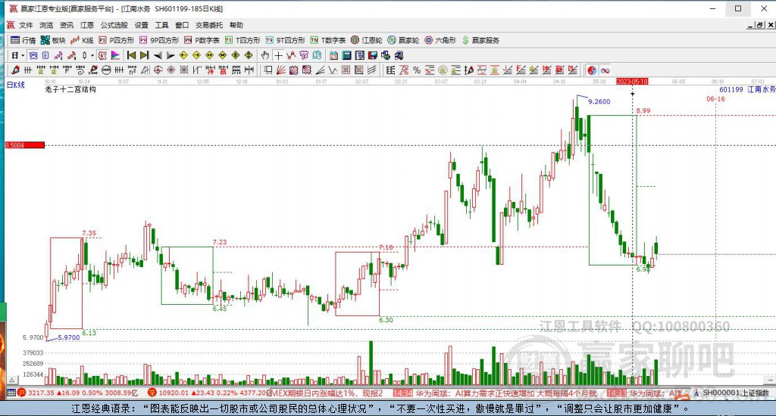Select the 日K线 chart label
776x416 pixels.
coord(16,85)
